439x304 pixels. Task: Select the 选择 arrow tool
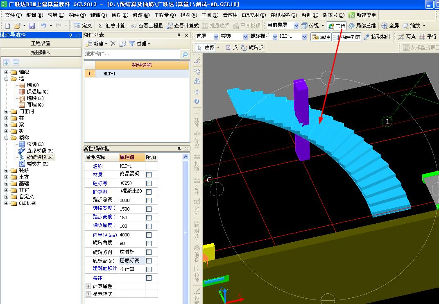pyautogui.click(x=206, y=48)
